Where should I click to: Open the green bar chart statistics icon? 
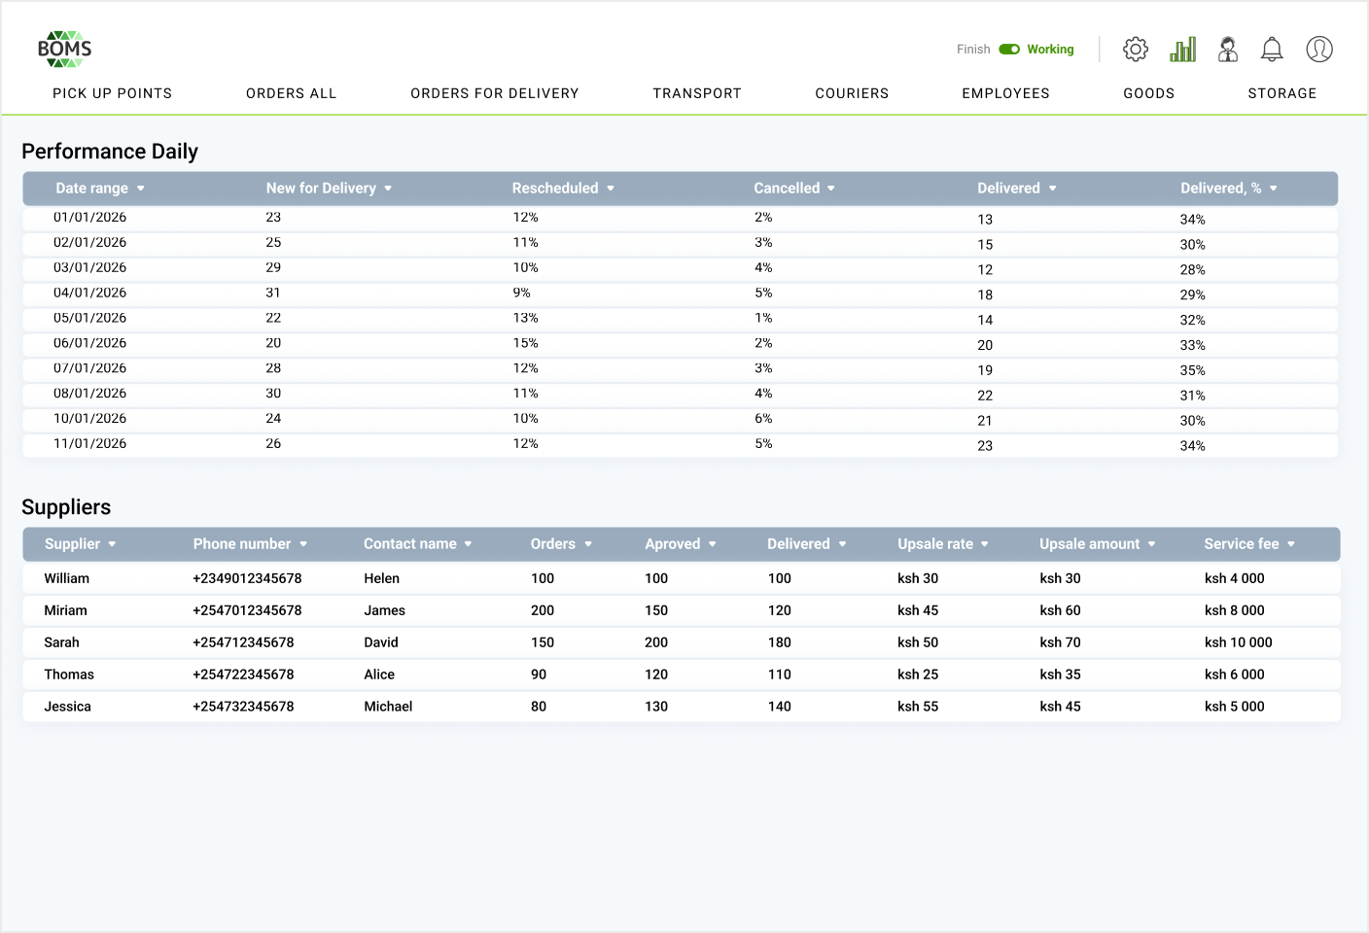(1182, 50)
